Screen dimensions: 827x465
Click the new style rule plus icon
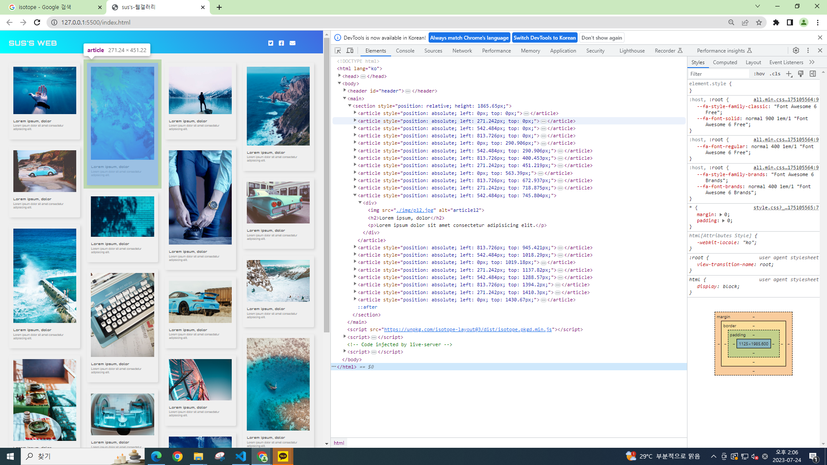pyautogui.click(x=789, y=74)
